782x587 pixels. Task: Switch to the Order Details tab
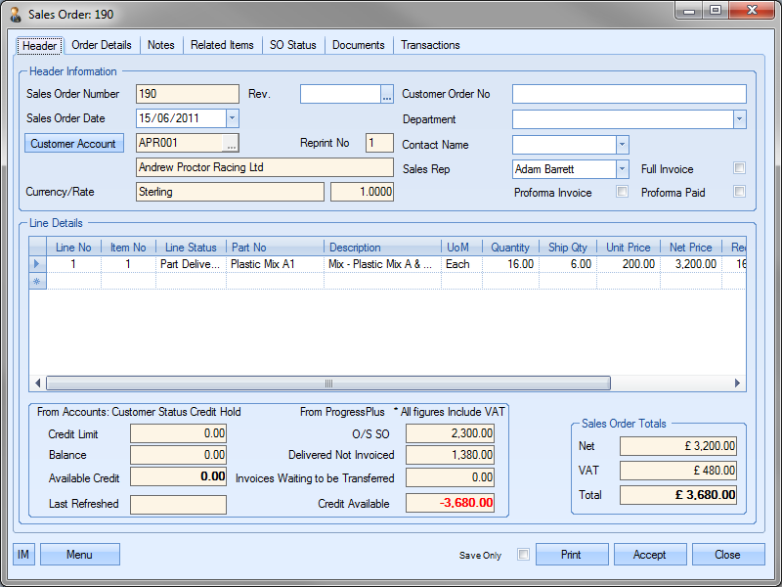102,45
